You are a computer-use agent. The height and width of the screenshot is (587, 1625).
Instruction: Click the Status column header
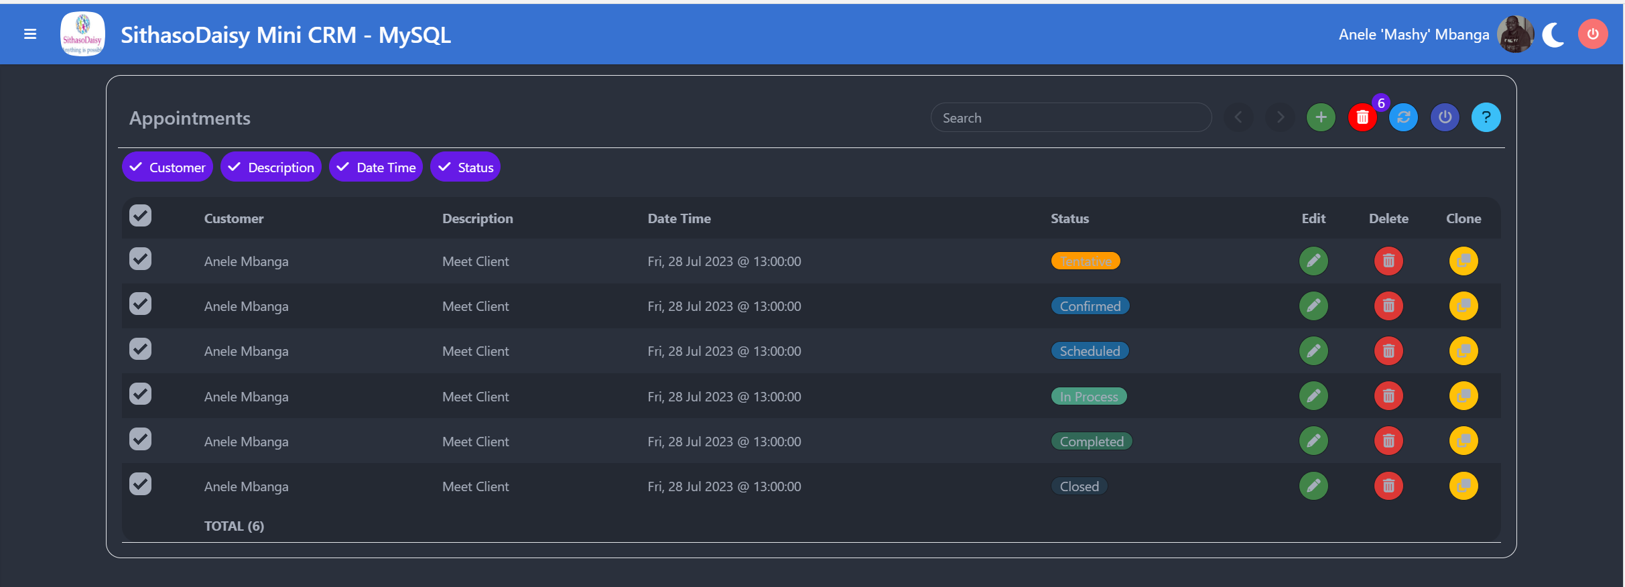(1069, 218)
